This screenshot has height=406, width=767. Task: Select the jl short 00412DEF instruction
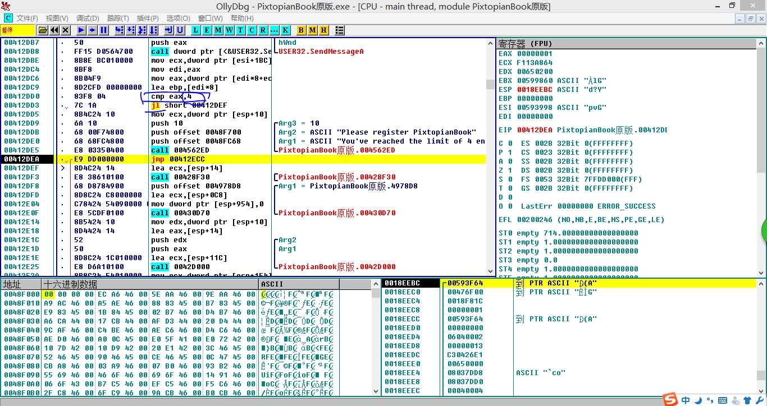243,105
